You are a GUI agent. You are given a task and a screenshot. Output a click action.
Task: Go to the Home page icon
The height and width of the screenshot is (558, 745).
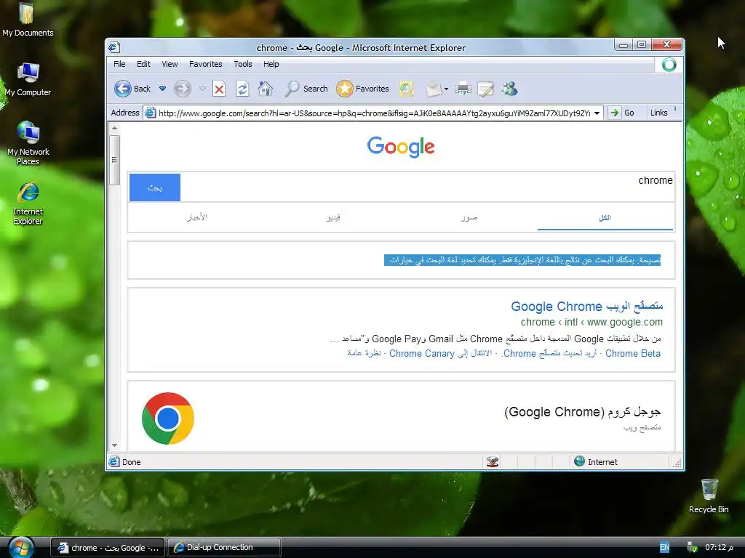tap(266, 89)
